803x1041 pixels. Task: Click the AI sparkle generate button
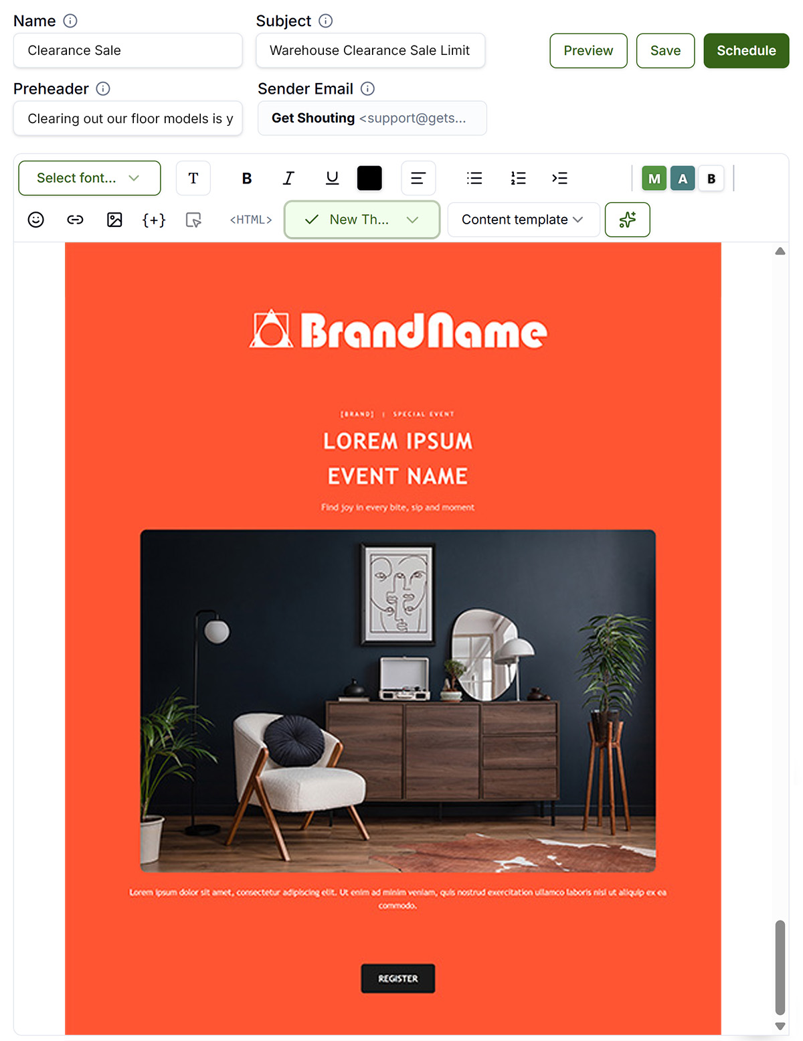(x=627, y=220)
